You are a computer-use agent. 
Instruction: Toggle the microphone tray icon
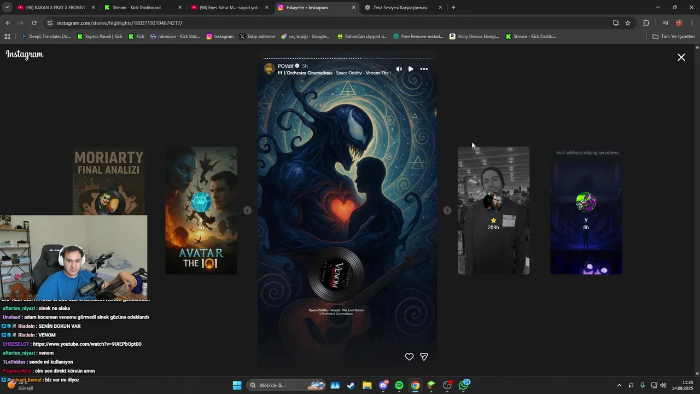(643, 385)
